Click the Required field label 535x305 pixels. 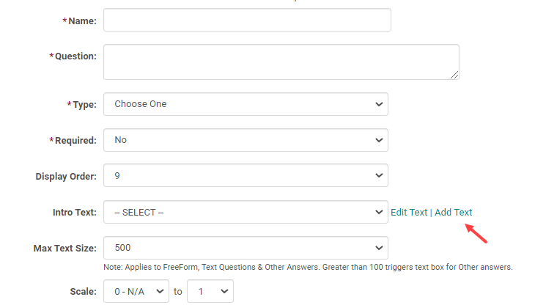[75, 140]
